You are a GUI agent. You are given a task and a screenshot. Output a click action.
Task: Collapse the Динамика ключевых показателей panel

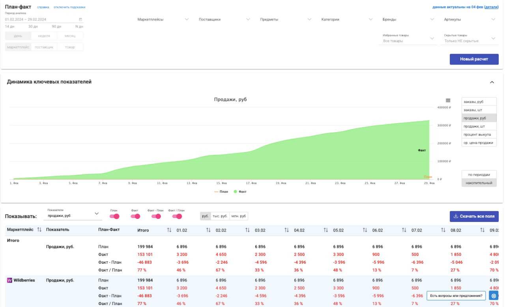pos(492,82)
